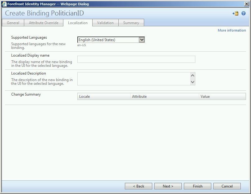The image size is (251, 194).
Task: Open the Summary tab
Action: 131,23
